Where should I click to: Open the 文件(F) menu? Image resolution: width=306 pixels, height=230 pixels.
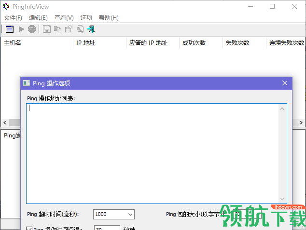(13, 18)
